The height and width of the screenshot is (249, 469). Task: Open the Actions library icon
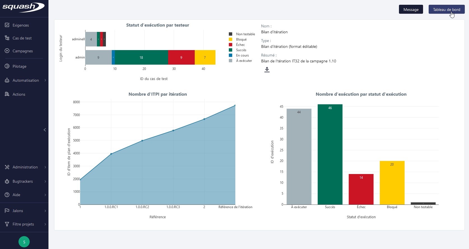coord(7,94)
